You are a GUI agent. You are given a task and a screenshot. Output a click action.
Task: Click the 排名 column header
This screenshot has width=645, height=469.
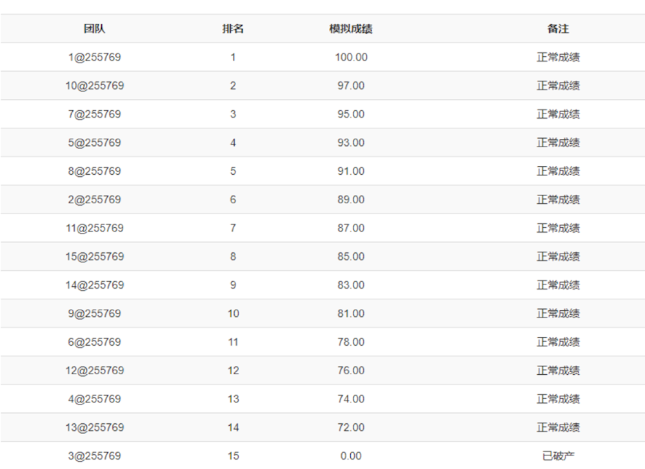pos(233,29)
